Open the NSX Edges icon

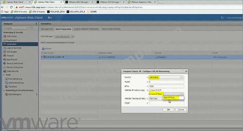tap(5, 52)
